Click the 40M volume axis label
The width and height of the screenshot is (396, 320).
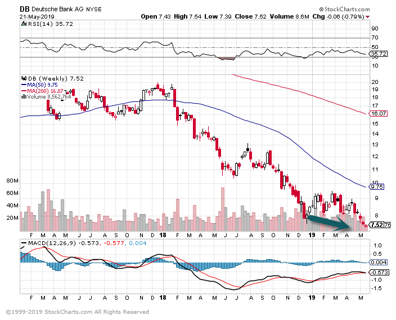pos(12,206)
